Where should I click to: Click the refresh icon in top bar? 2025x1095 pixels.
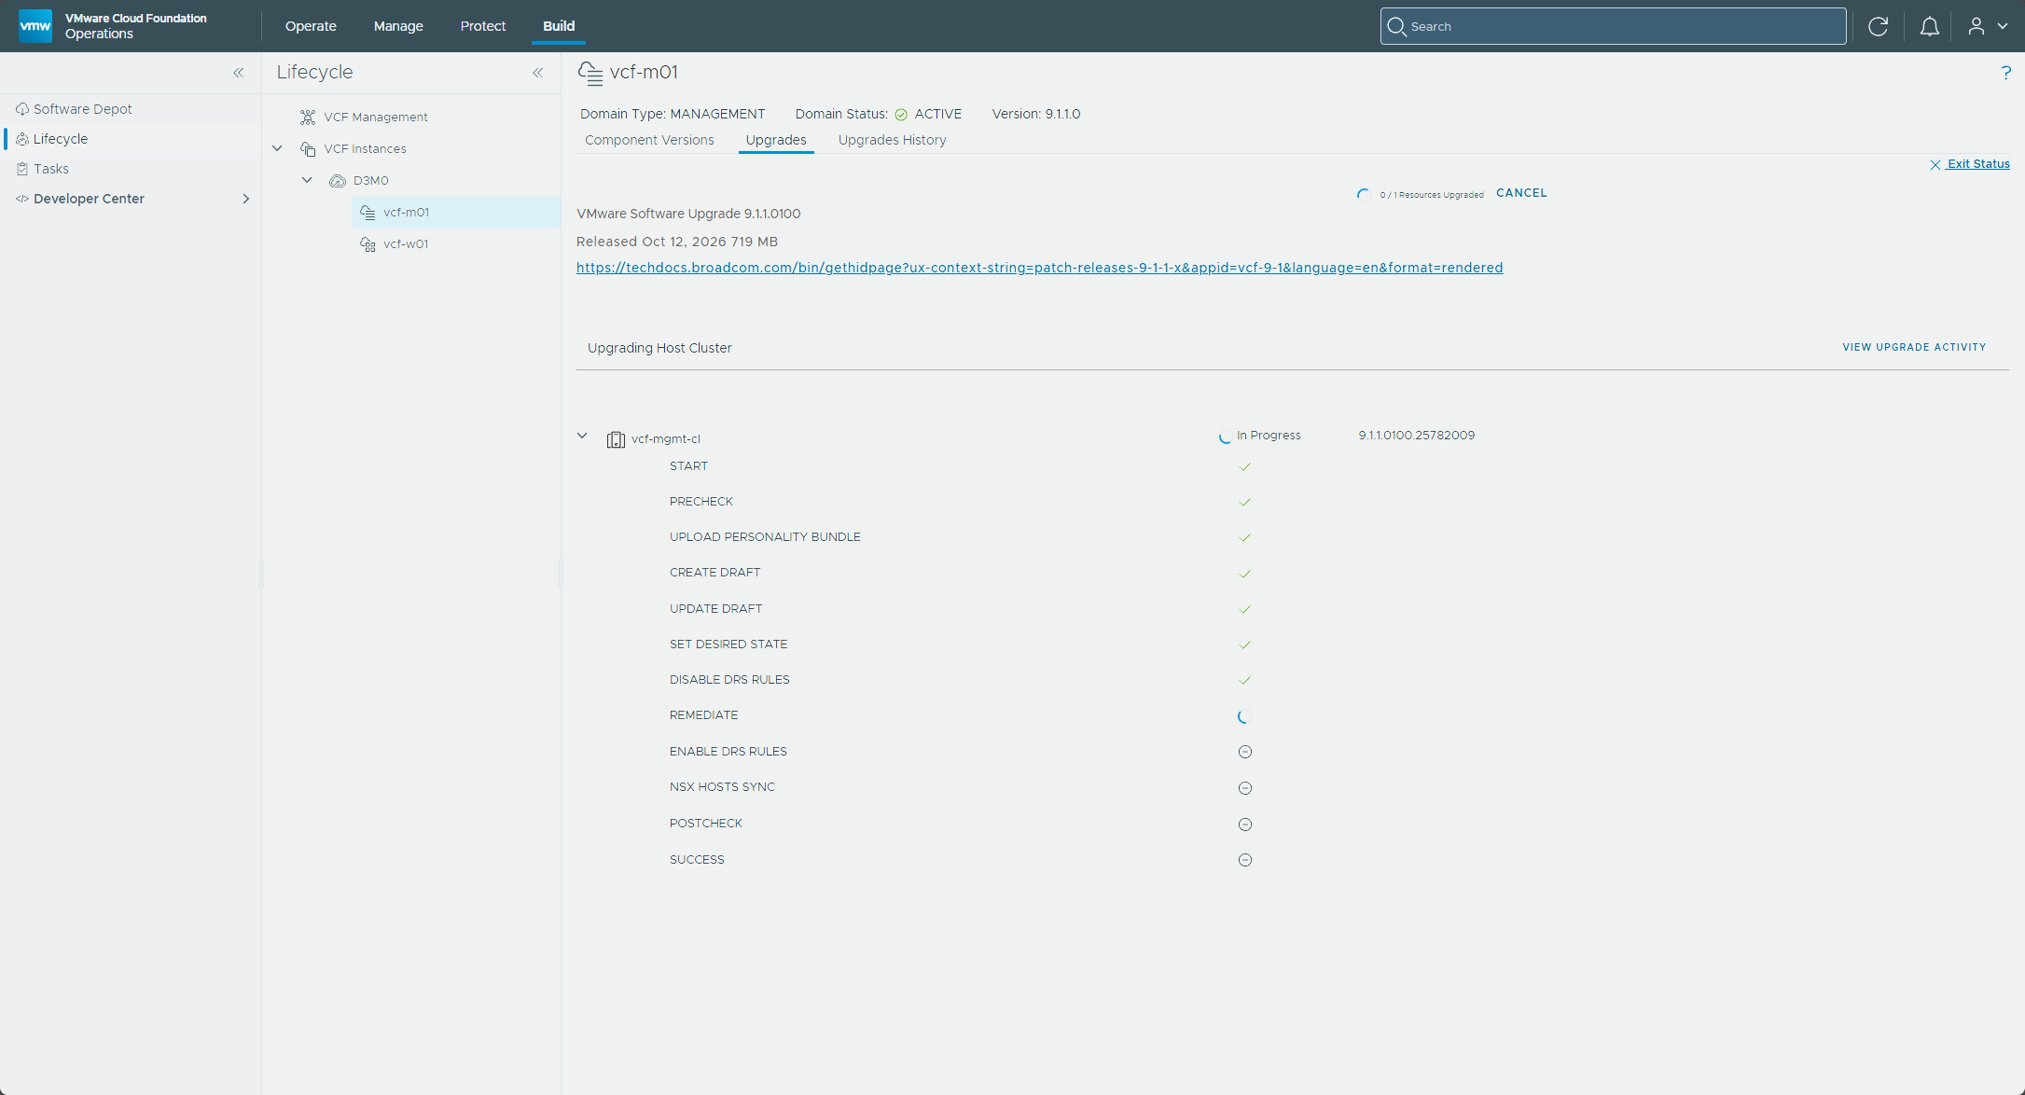click(1878, 26)
